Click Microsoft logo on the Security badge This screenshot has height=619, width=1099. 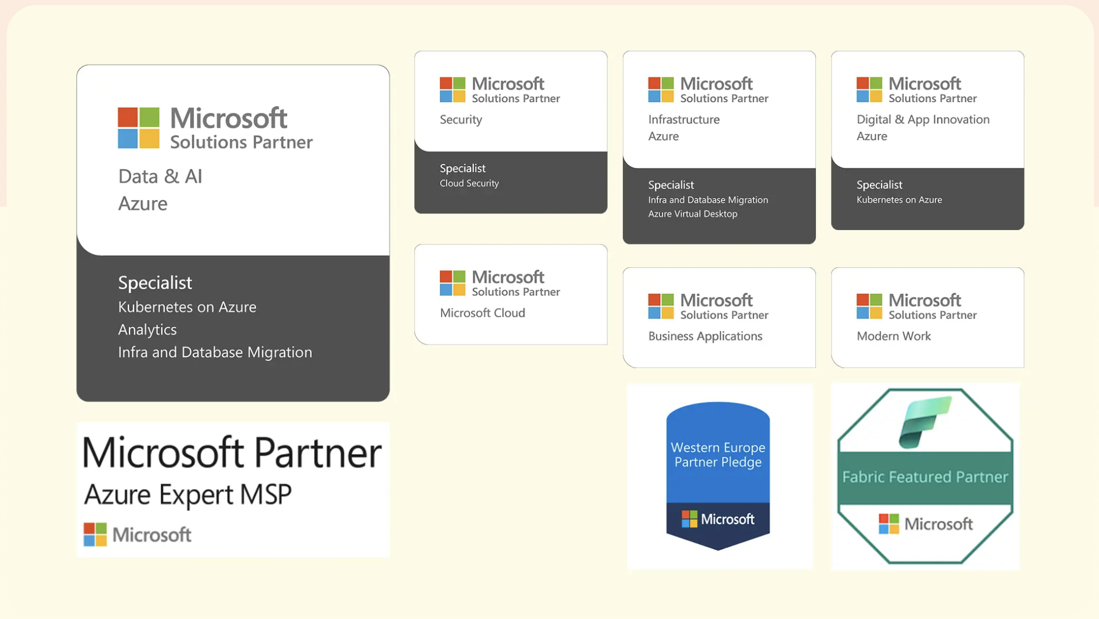pos(452,89)
